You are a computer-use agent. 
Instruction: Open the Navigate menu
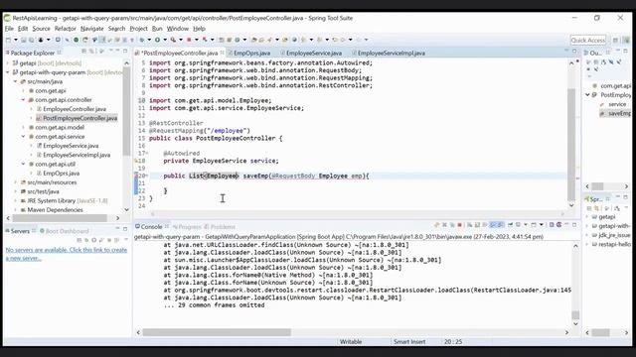coord(91,29)
